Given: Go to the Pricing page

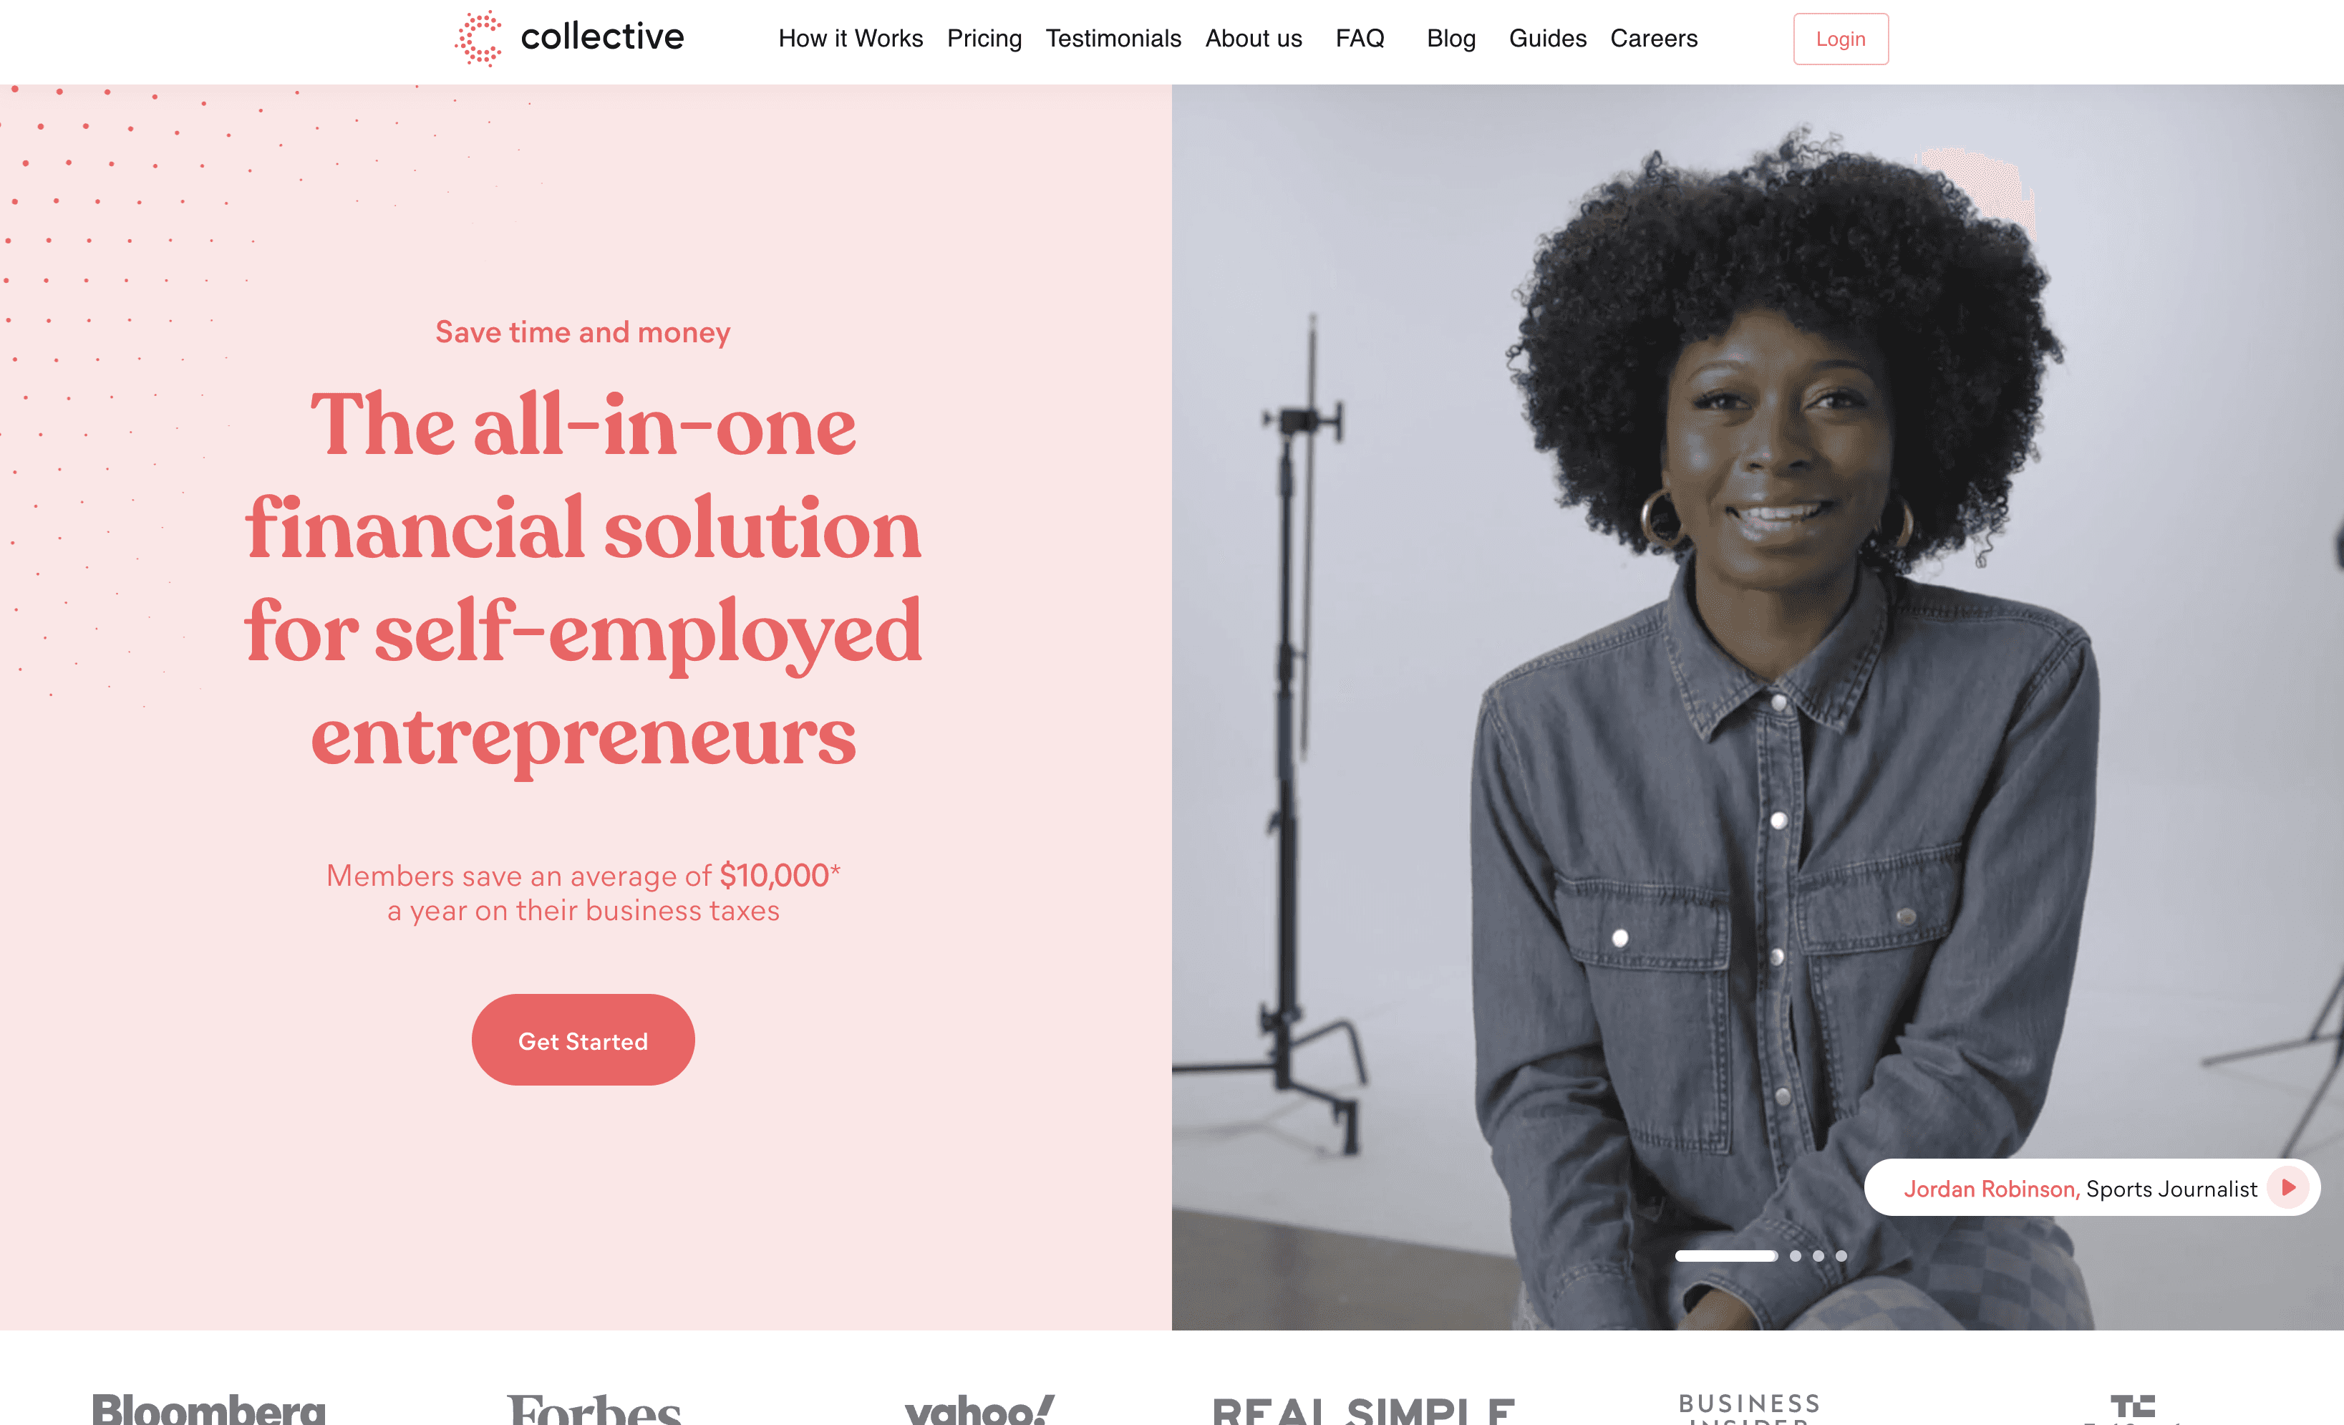Looking at the screenshot, I should pos(984,38).
